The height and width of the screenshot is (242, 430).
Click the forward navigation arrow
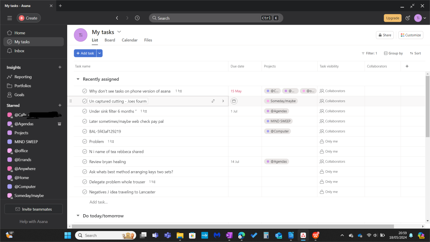[x=127, y=18]
